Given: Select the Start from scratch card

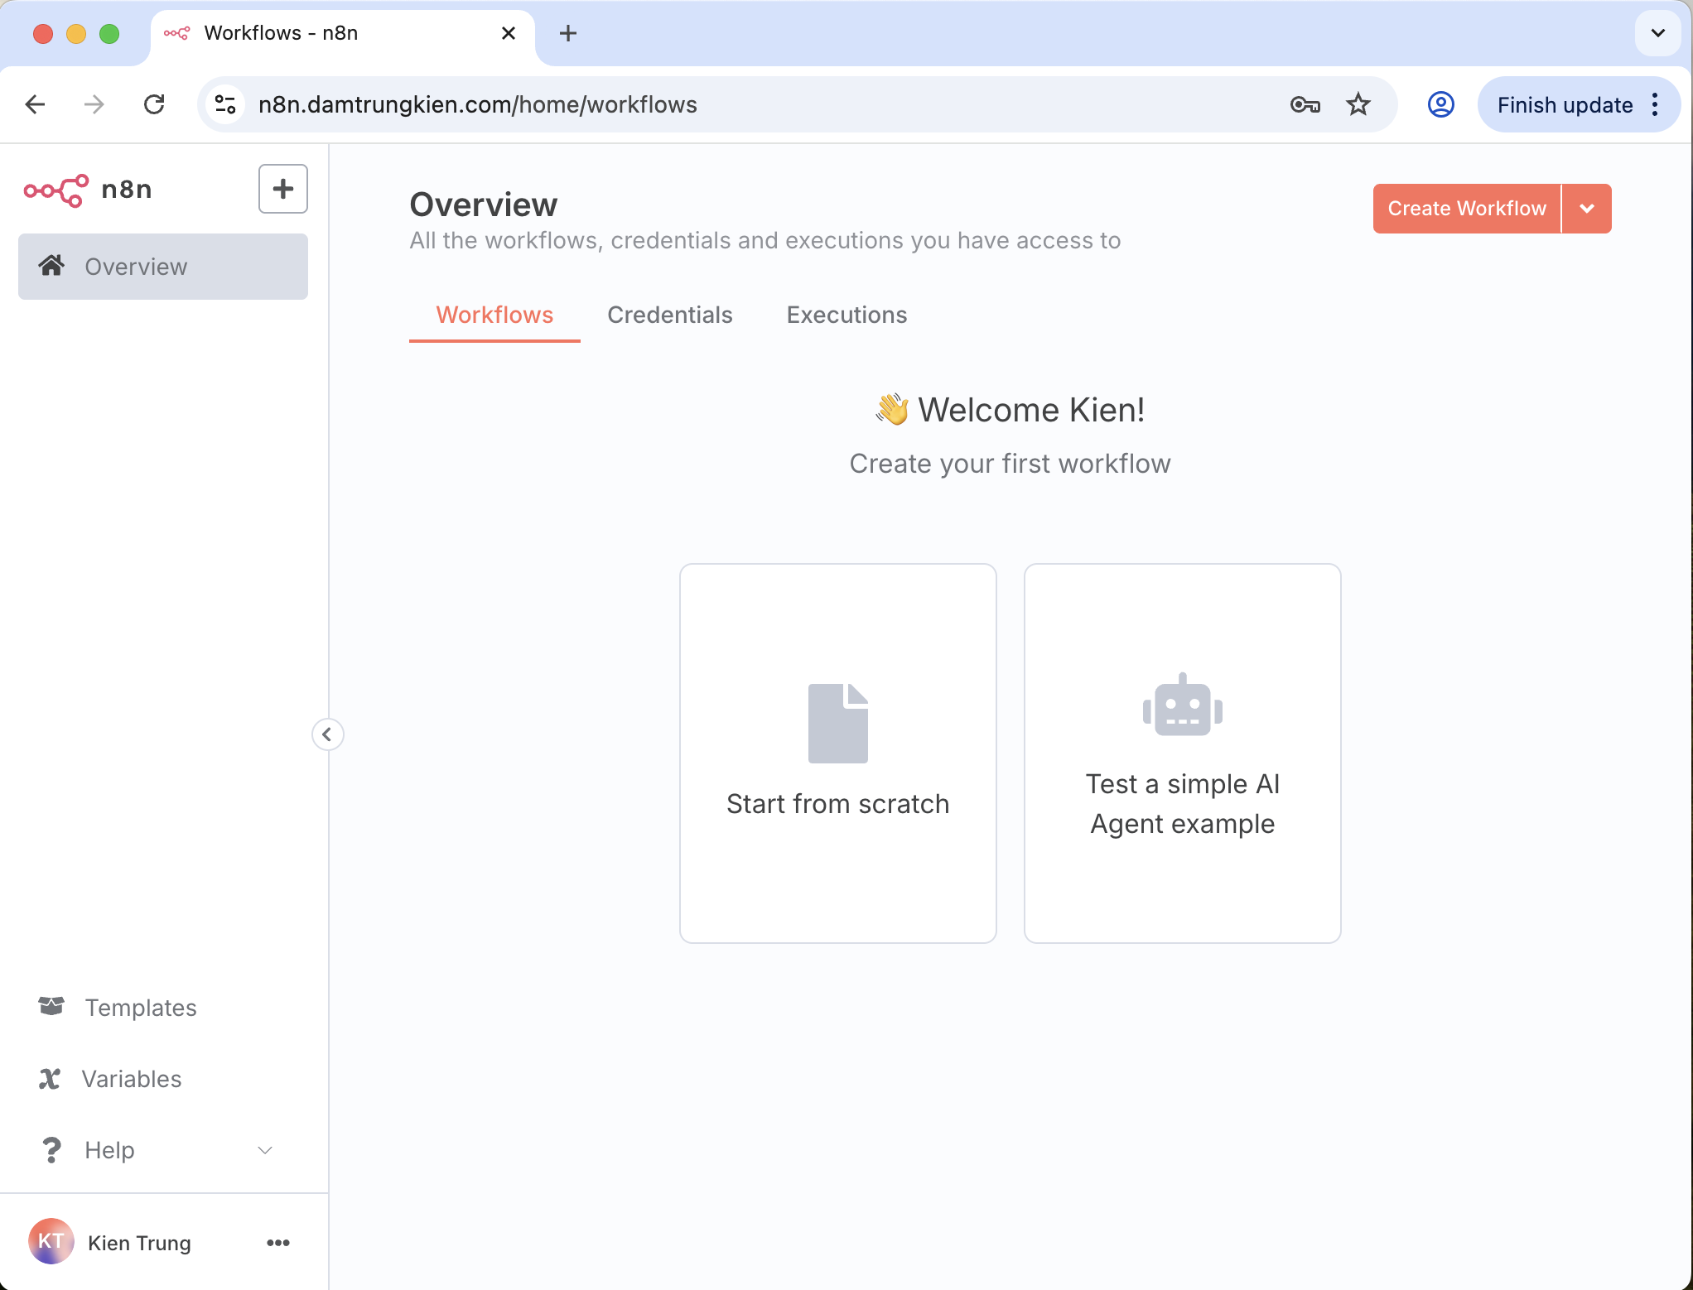Looking at the screenshot, I should [837, 753].
